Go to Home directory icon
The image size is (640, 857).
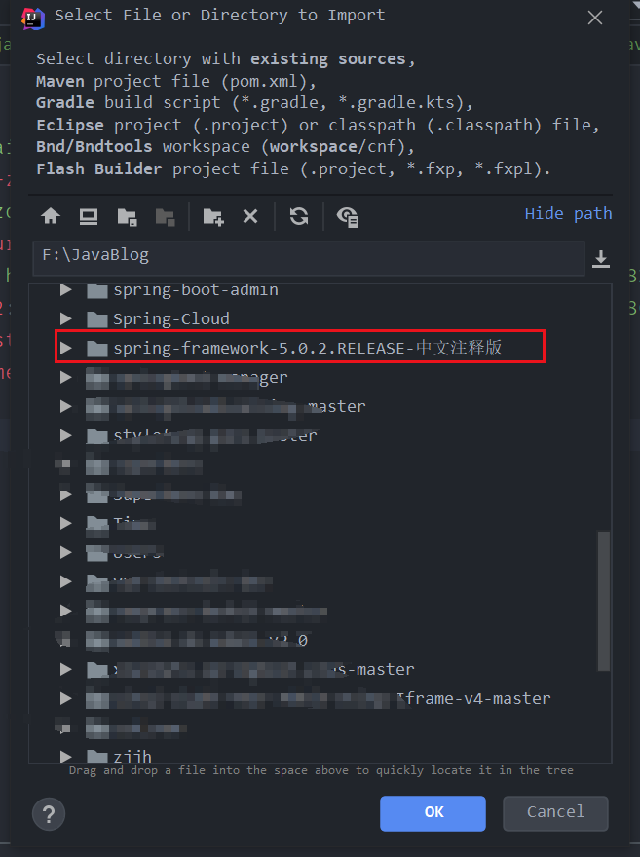coord(51,216)
